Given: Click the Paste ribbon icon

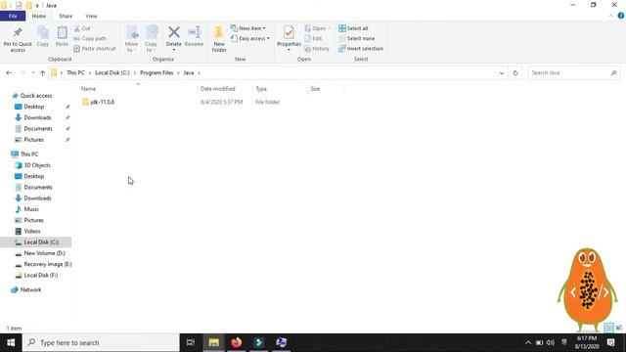Looking at the screenshot, I should pos(62,32).
